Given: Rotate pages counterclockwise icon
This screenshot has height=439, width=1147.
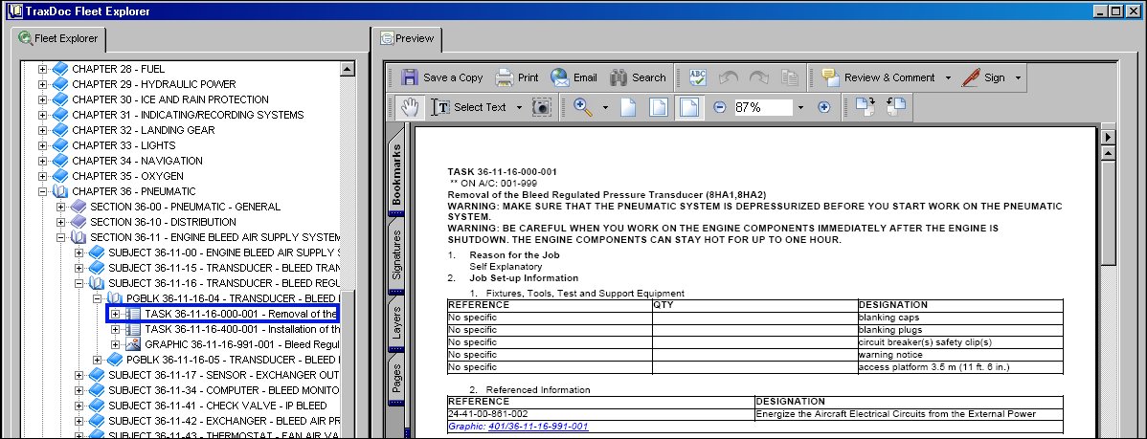Looking at the screenshot, I should tap(896, 107).
